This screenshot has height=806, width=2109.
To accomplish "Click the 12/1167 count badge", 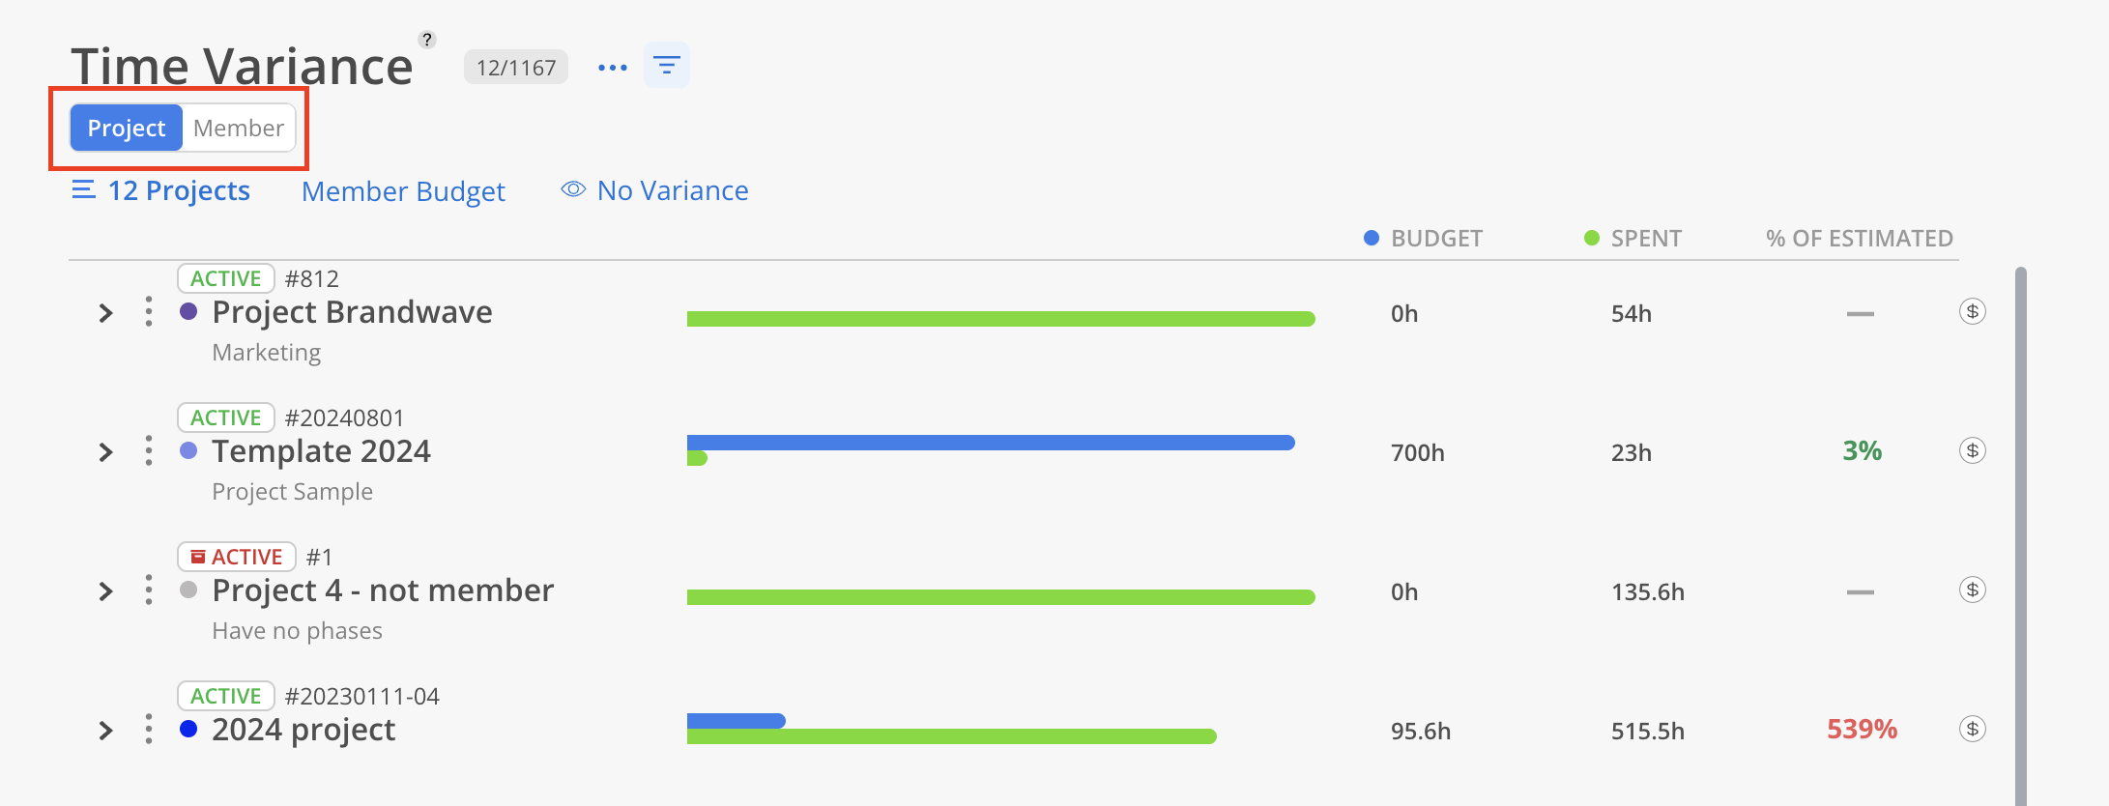I will tap(516, 68).
